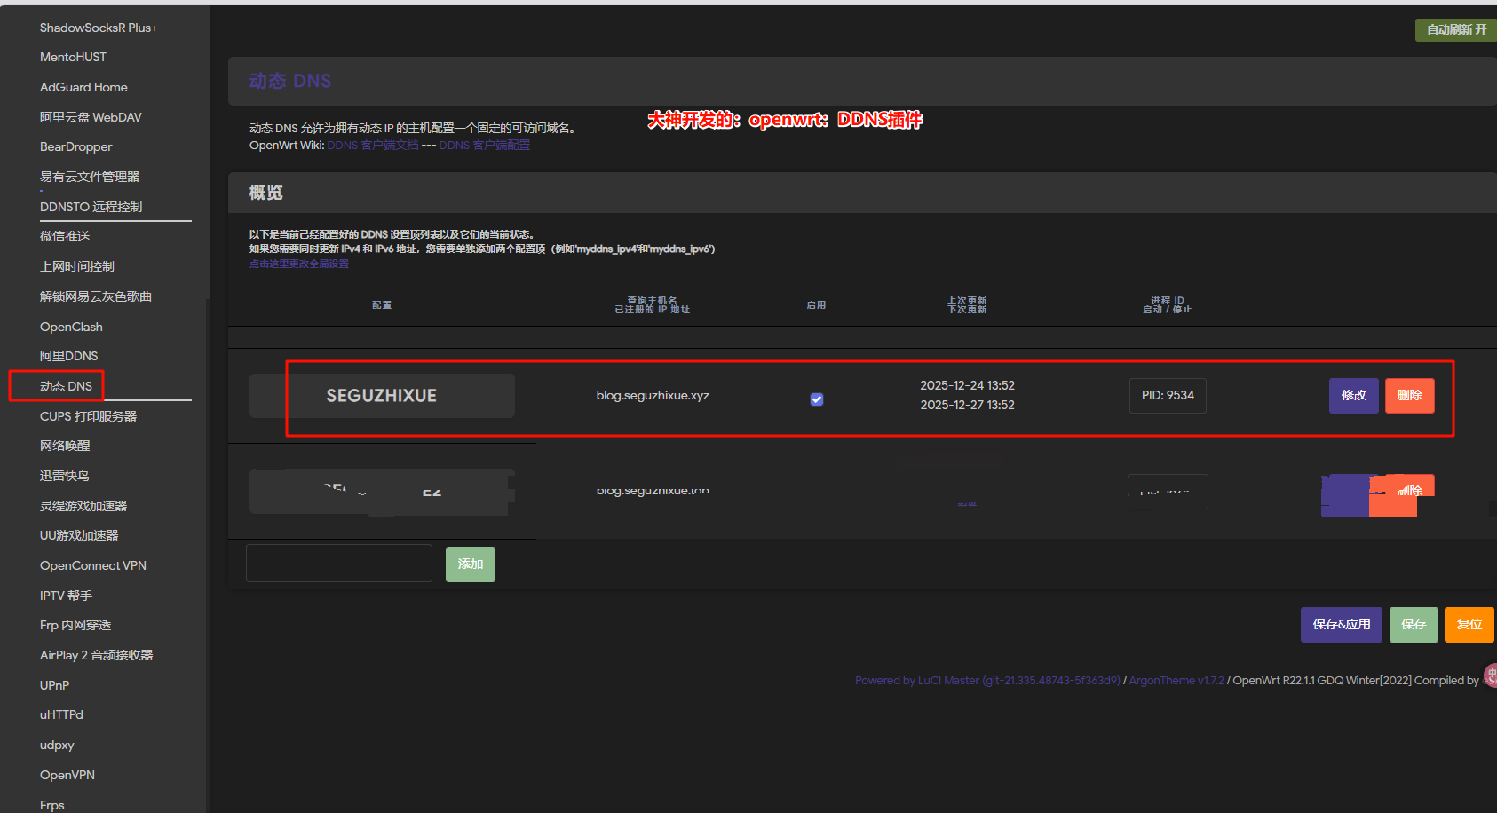Click the green 保存 button

1413,625
